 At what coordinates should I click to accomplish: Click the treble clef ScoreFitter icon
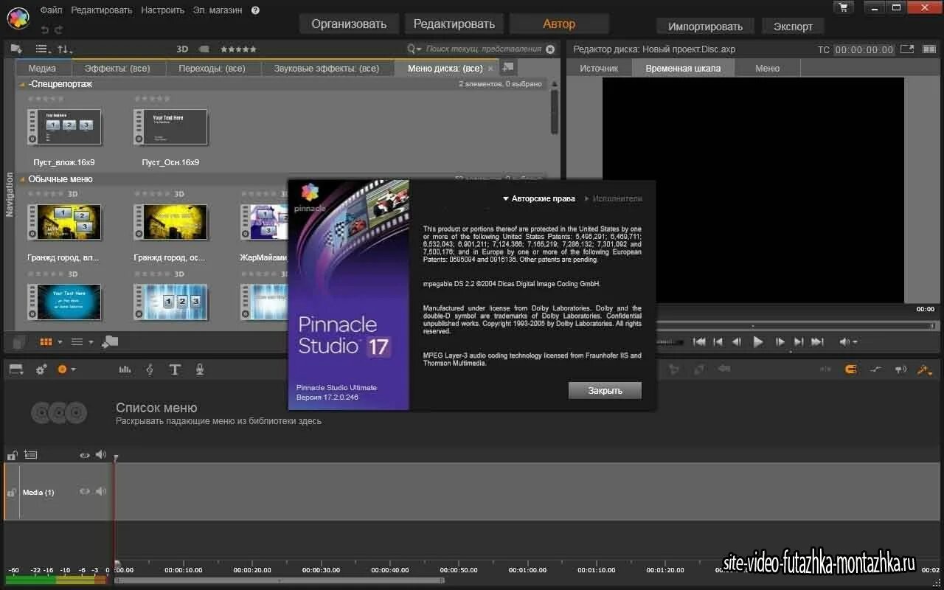[x=150, y=369]
